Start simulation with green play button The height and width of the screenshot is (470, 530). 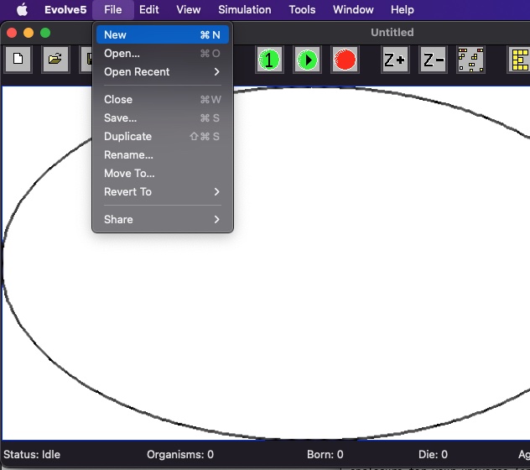(307, 60)
